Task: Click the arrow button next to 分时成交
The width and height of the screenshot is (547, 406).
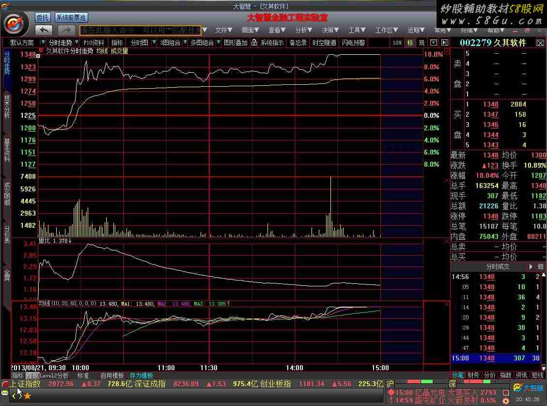Action: [531, 267]
